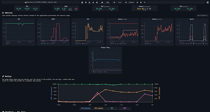This screenshot has width=210, height=112.
Task: Click the round icon at far top right
Action: [x=208, y=2]
